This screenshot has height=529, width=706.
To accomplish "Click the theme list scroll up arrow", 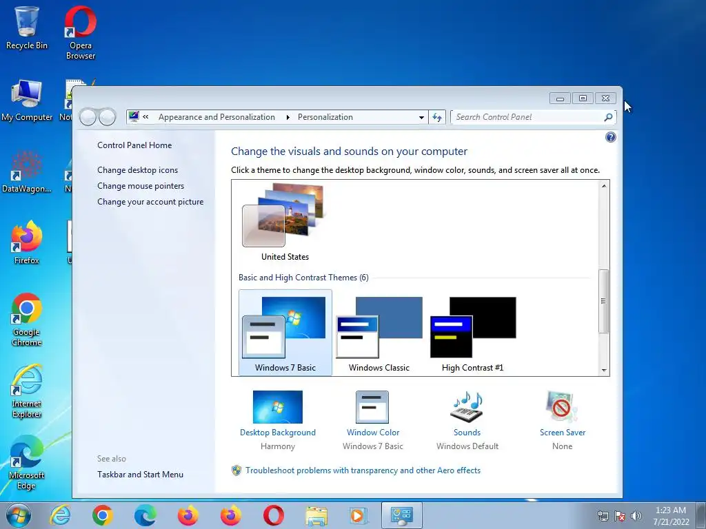I will 604,186.
